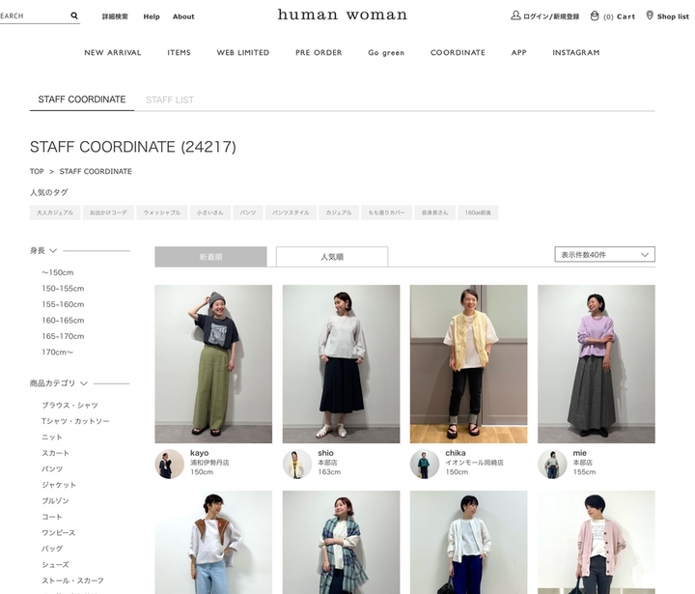Open WEB LIMITED menu
This screenshot has height=594, width=695.
243,52
